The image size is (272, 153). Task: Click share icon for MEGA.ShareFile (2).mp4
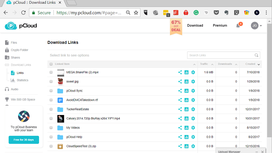tap(180, 72)
